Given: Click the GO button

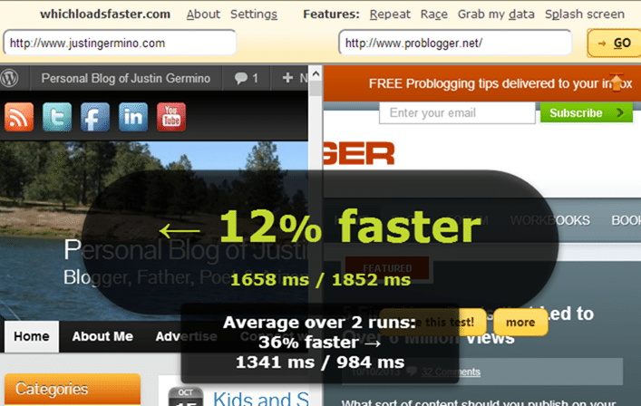Looking at the screenshot, I should (614, 43).
